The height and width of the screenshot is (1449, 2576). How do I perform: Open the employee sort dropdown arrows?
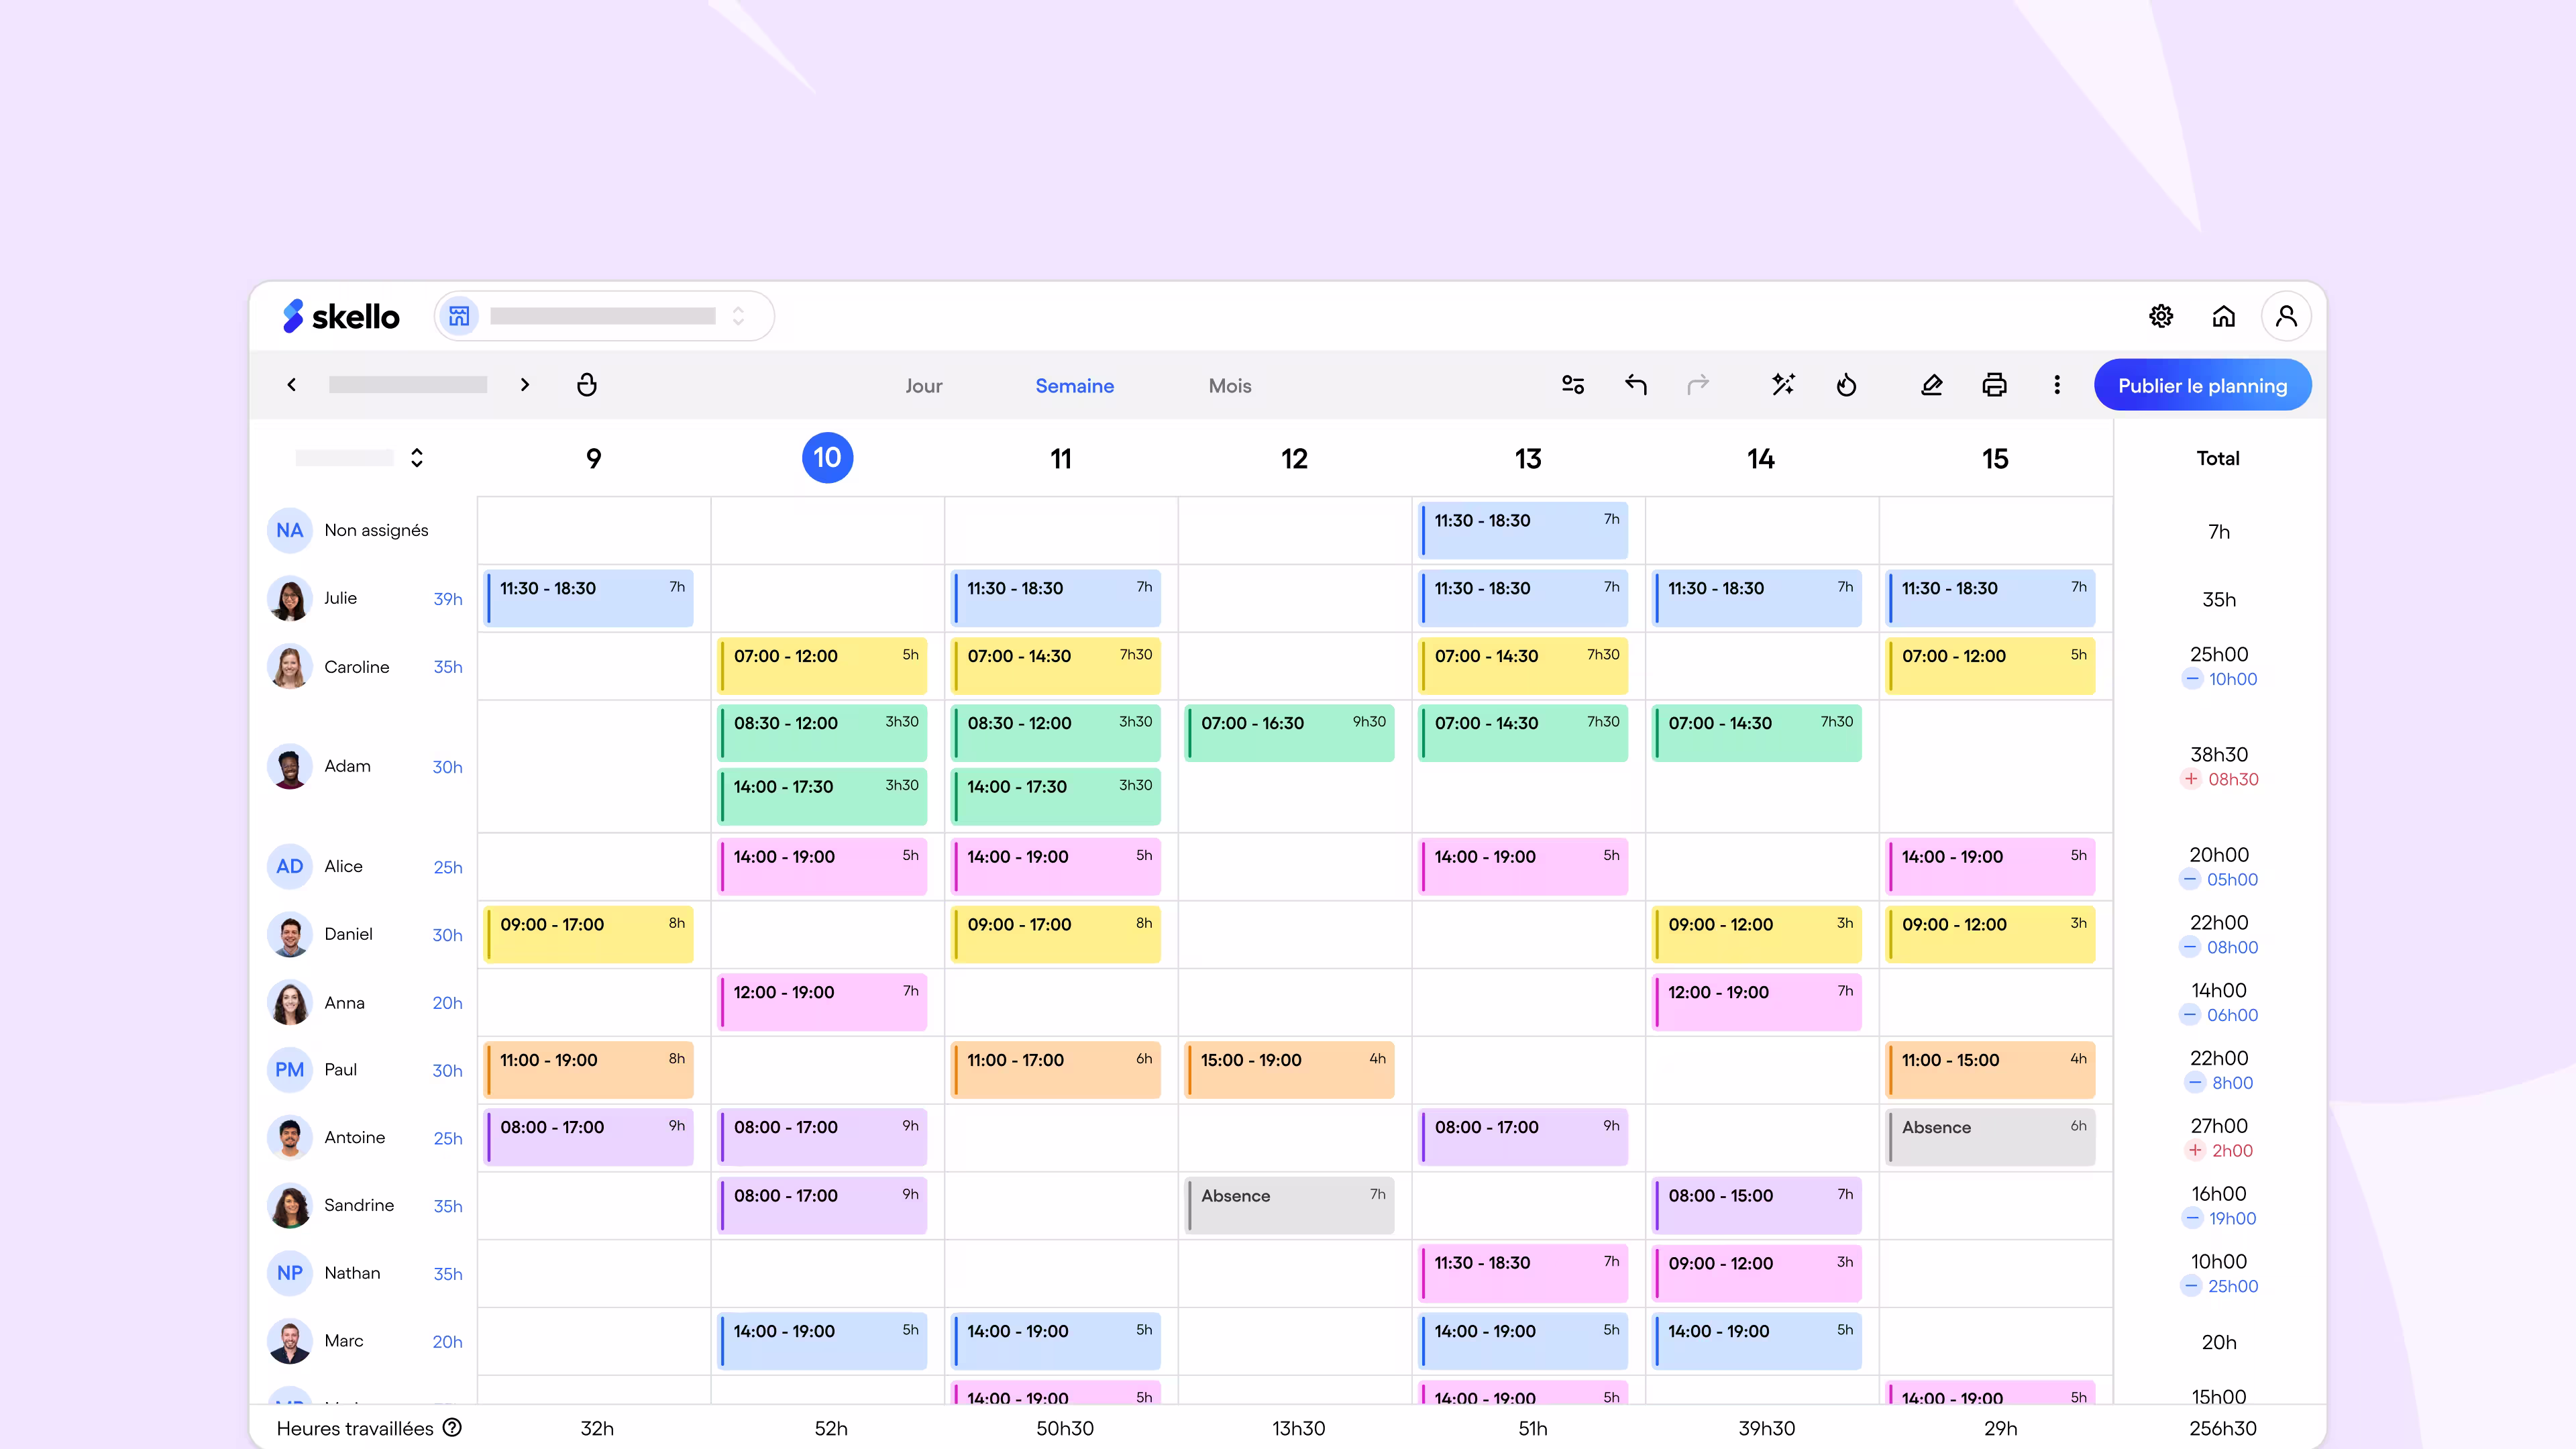tap(417, 458)
